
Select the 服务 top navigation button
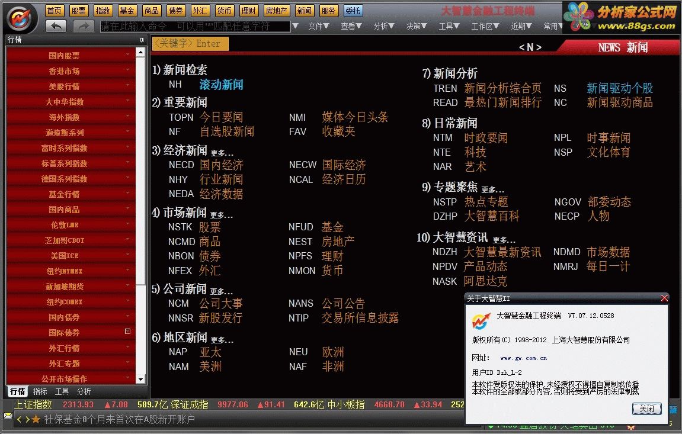328,11
